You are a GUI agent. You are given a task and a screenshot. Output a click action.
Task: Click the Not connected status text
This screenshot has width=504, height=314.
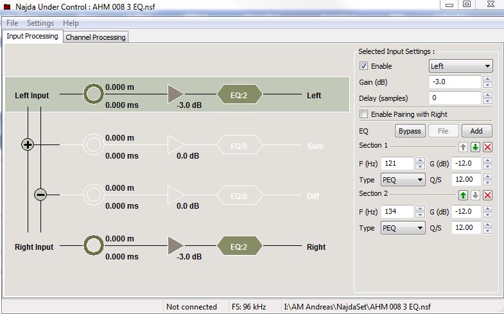coord(191,306)
